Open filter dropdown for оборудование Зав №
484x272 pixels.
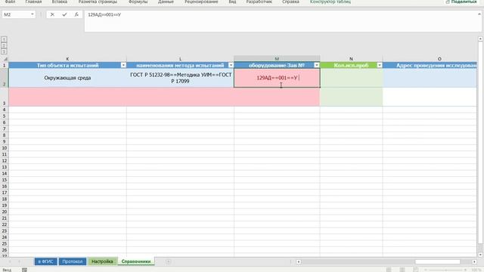pyautogui.click(x=317, y=65)
